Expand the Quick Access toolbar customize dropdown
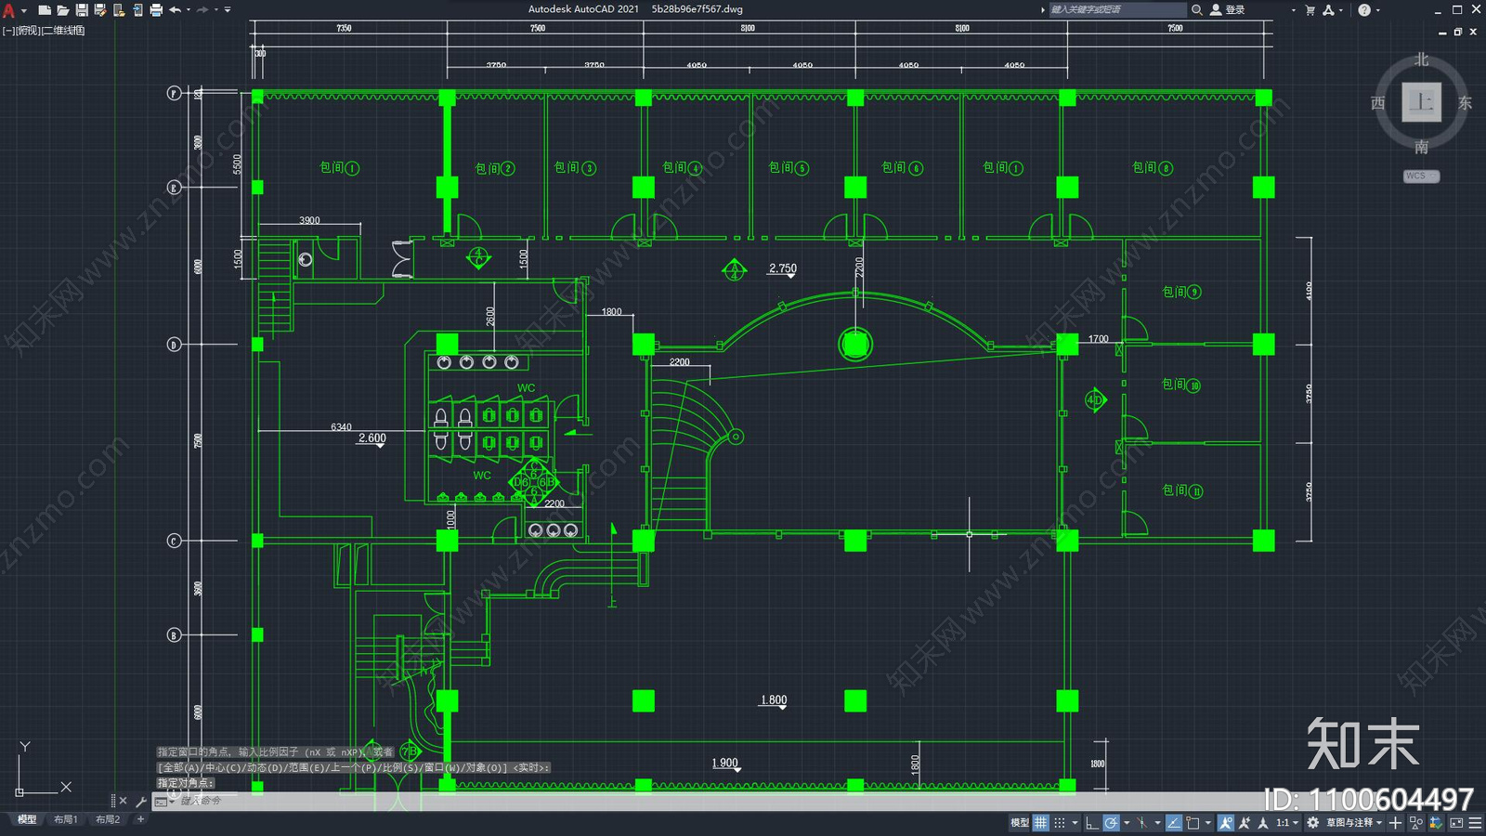This screenshot has width=1486, height=836. tap(228, 10)
